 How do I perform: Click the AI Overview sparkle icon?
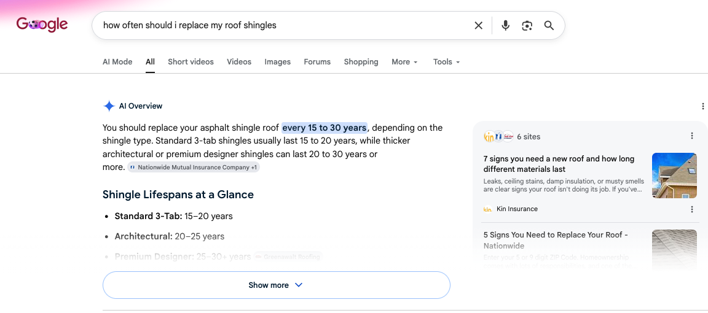(109, 106)
